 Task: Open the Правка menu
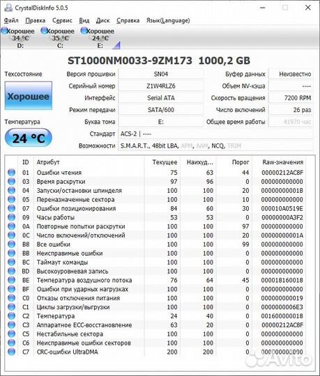(36, 20)
